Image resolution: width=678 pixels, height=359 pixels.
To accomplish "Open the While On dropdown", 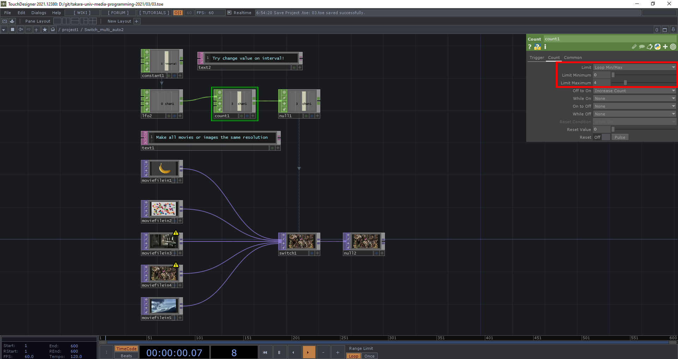I will (x=634, y=98).
